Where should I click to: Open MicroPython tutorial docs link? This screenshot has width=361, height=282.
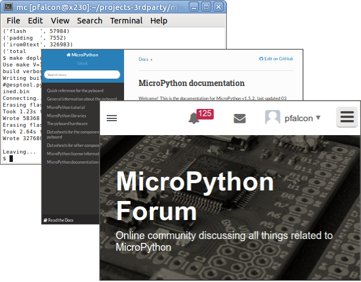pos(66,107)
